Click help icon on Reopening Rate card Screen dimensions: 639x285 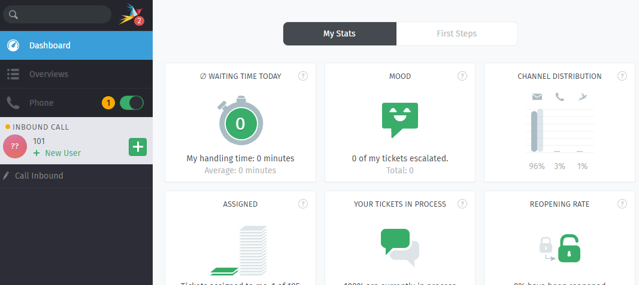pyautogui.click(x=622, y=204)
